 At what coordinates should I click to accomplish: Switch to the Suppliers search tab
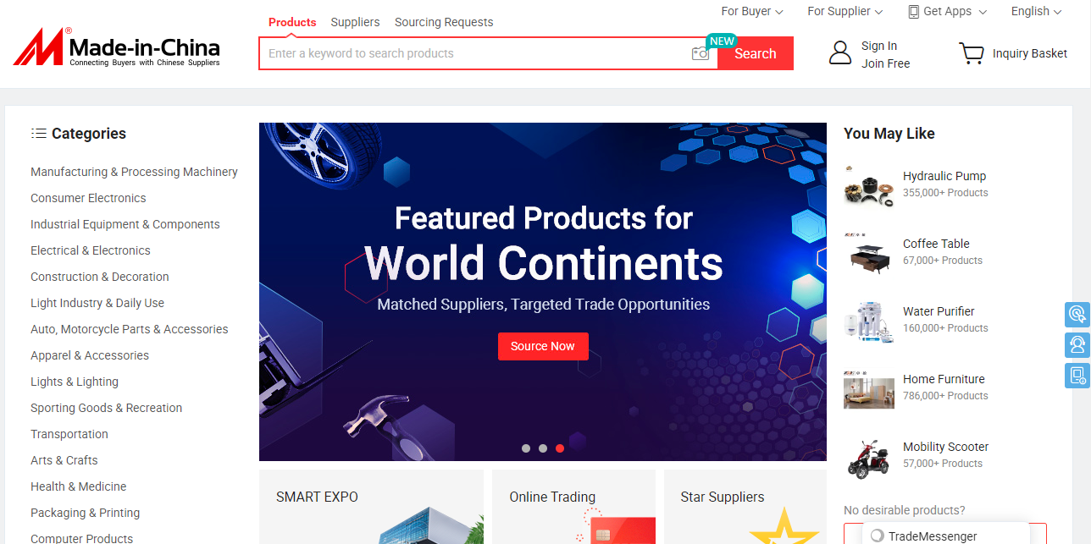click(x=355, y=22)
